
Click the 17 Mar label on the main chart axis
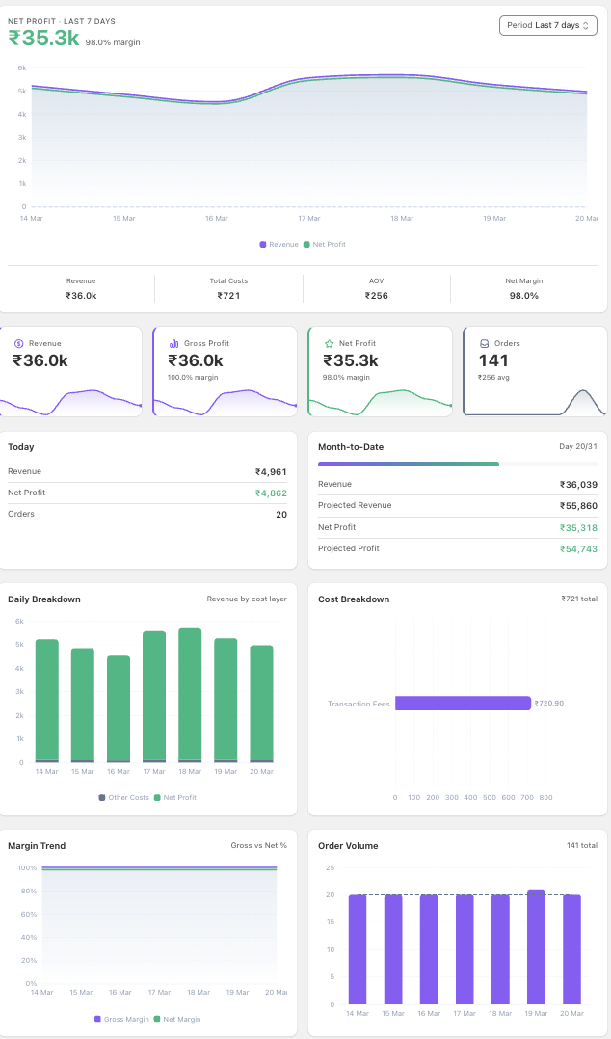pos(308,218)
